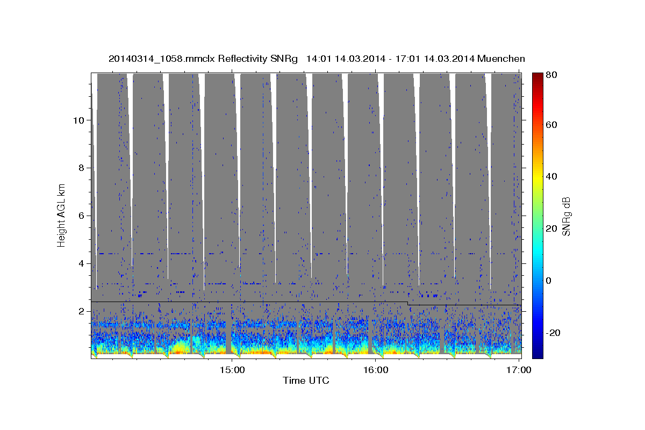This screenshot has width=645, height=430.
Task: Click the 16:00 time tick label
Action: (376, 370)
